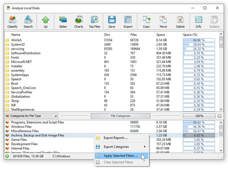This screenshot has height=169, width=228.
Task: Click the Fonts folder icon
Action: click(x=7, y=57)
